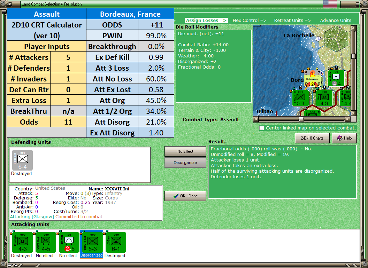Image resolution: width=368 pixels, height=268 pixels.
Task: Apply No Effect to the selected unit
Action: click(185, 151)
